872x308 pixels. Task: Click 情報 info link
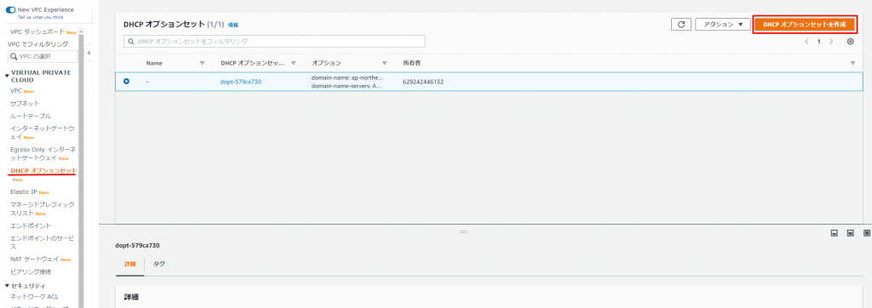tap(233, 26)
